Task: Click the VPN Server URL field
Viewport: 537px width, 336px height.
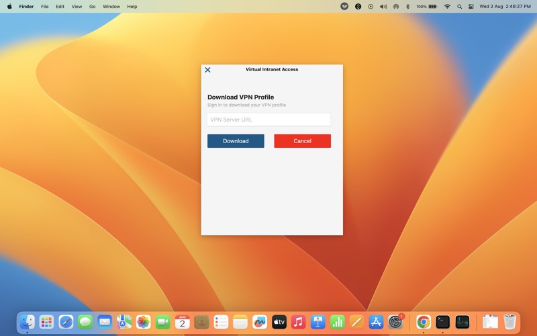Action: (x=269, y=120)
